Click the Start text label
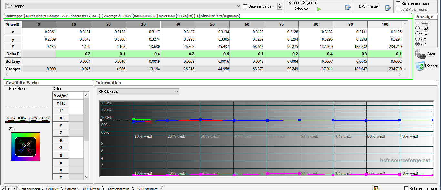Viewport: 441px width, 190px height. coord(431,54)
